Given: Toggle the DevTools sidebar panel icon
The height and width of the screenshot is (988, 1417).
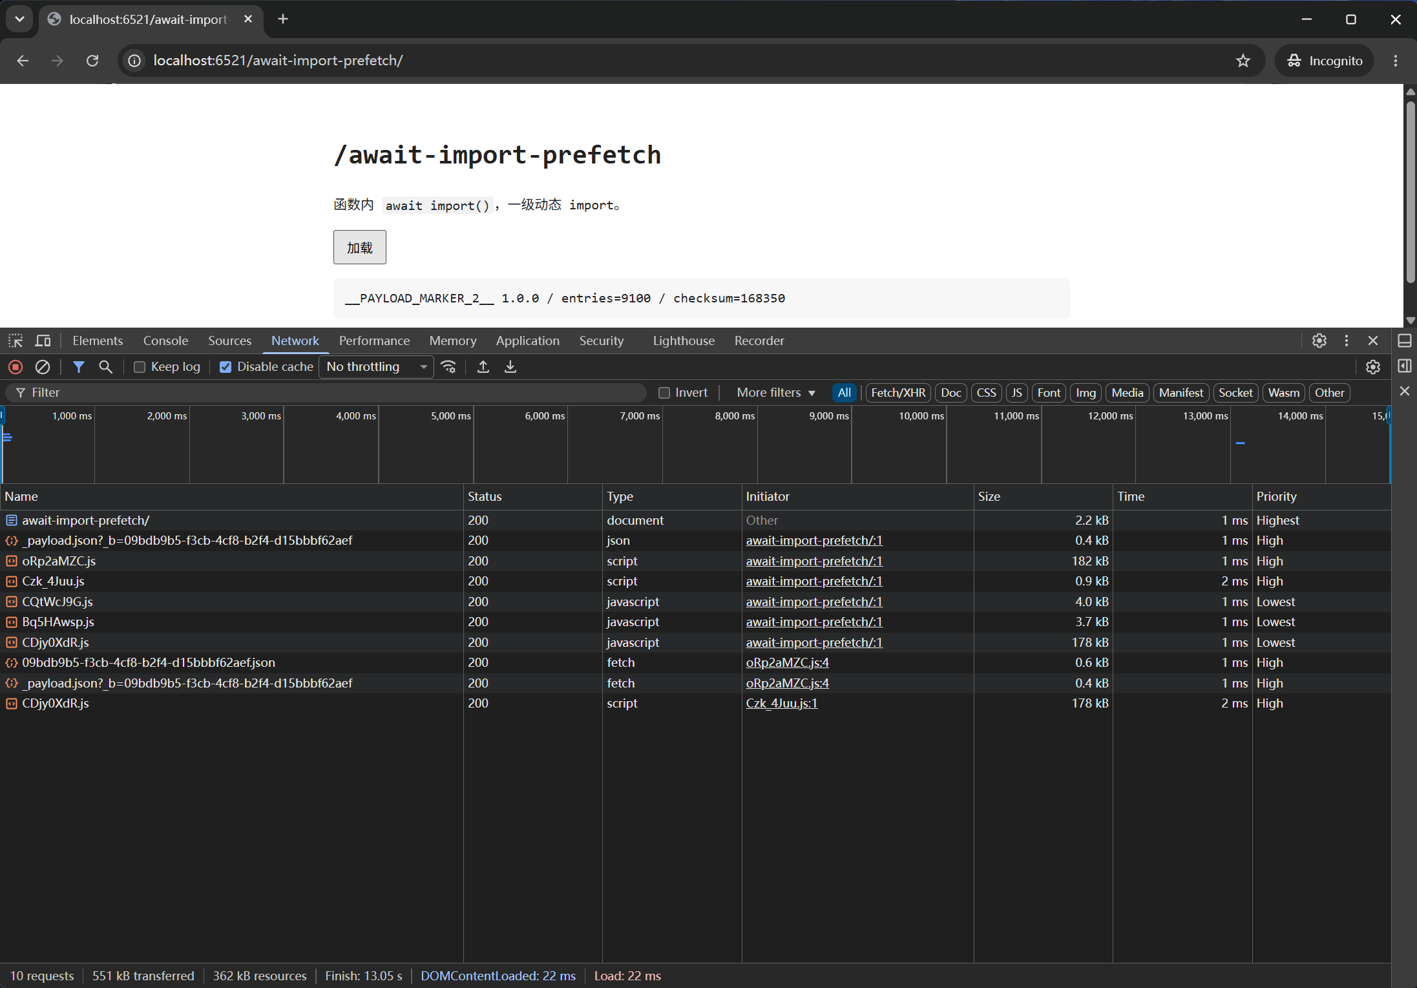Looking at the screenshot, I should pos(1405,366).
